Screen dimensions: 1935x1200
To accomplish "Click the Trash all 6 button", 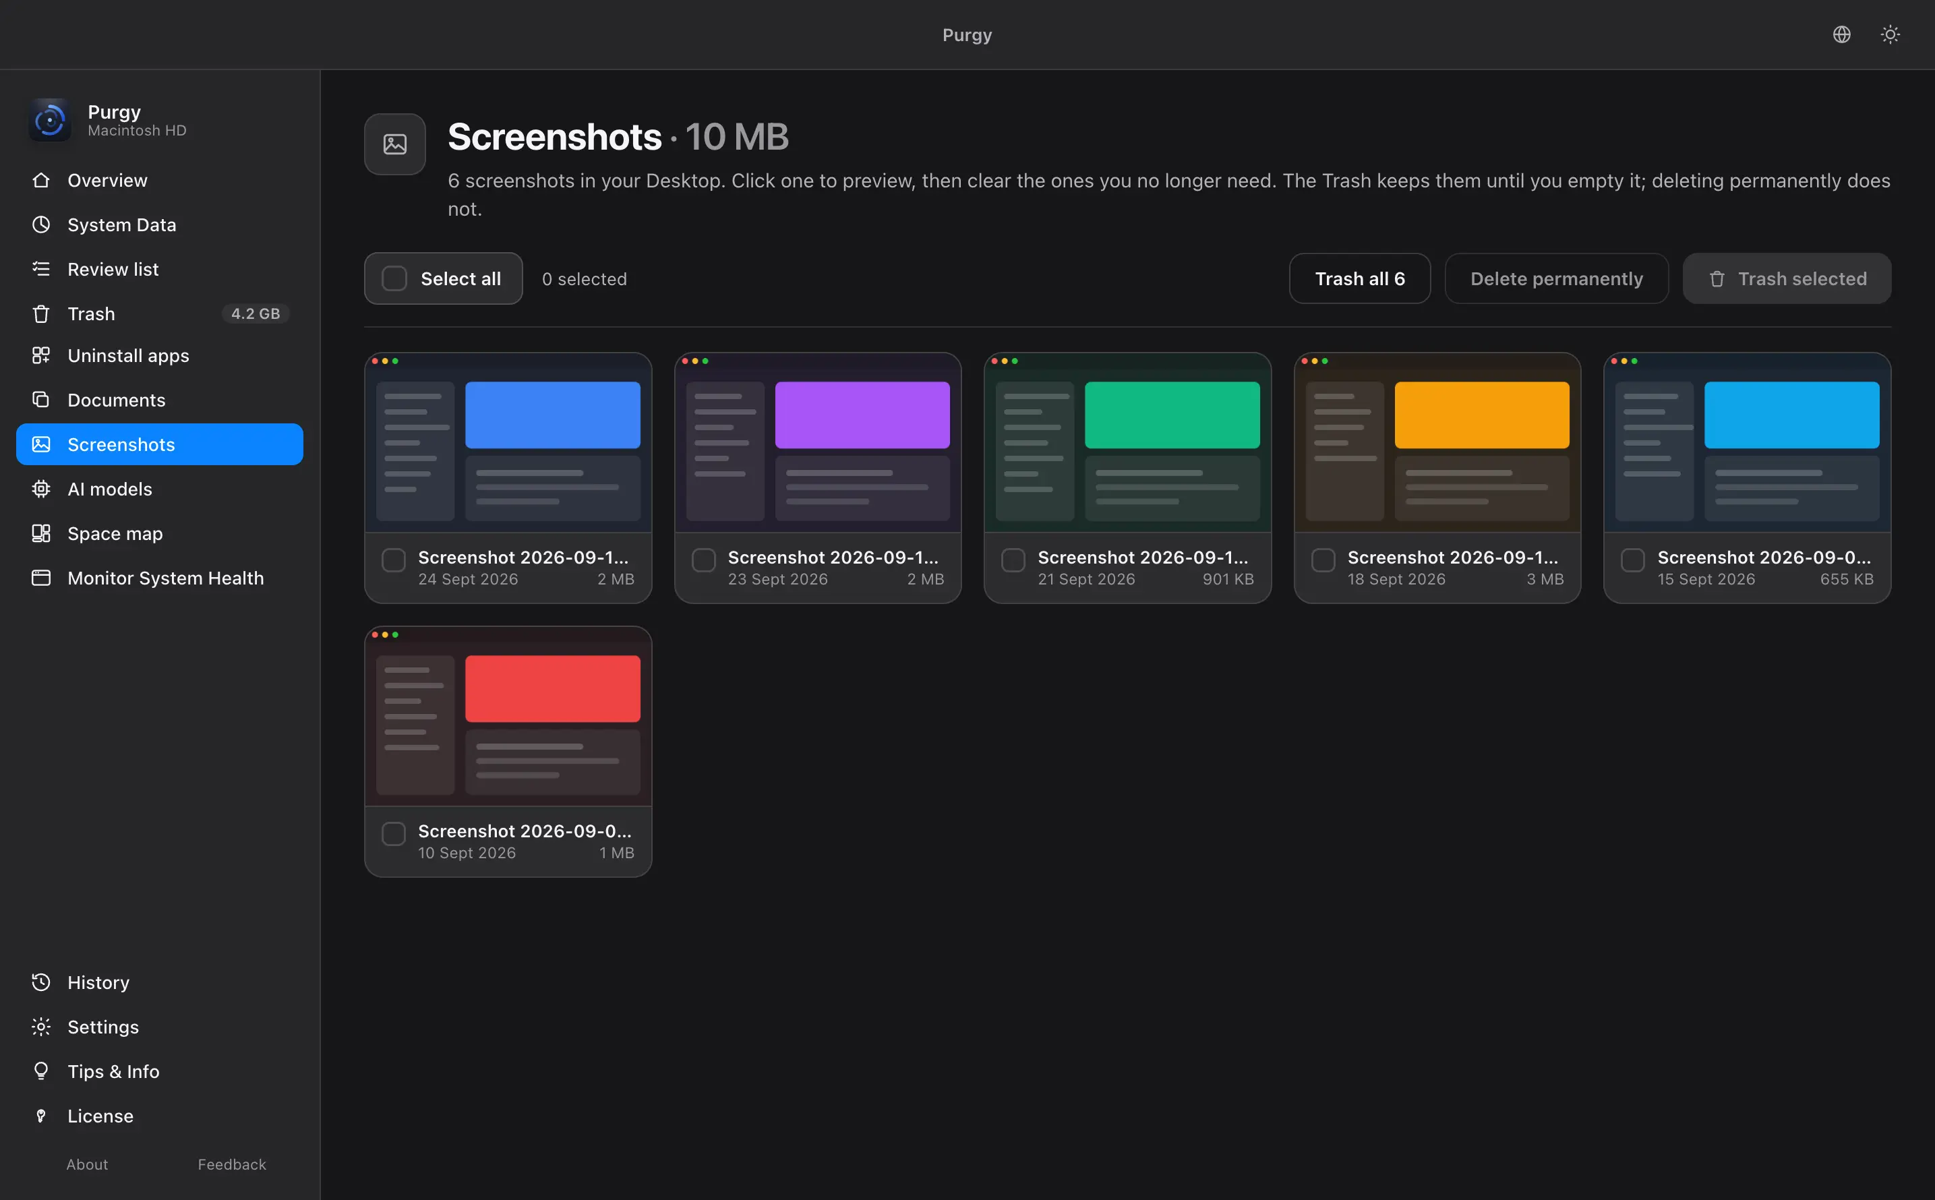I will 1360,278.
